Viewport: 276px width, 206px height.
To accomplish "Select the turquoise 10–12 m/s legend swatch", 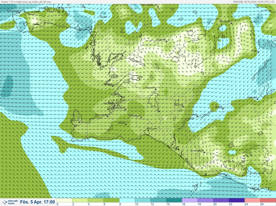I will tap(143, 200).
